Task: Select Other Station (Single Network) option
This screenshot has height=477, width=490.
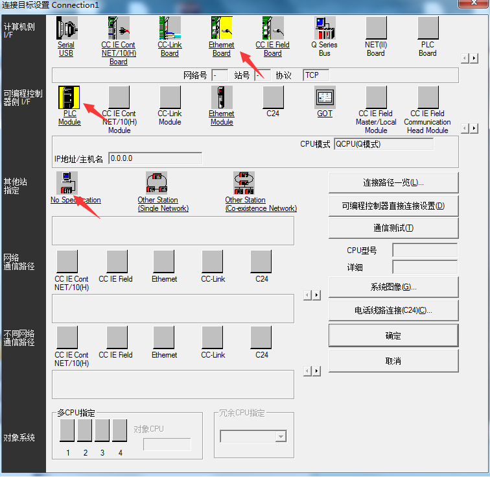Action: [157, 184]
